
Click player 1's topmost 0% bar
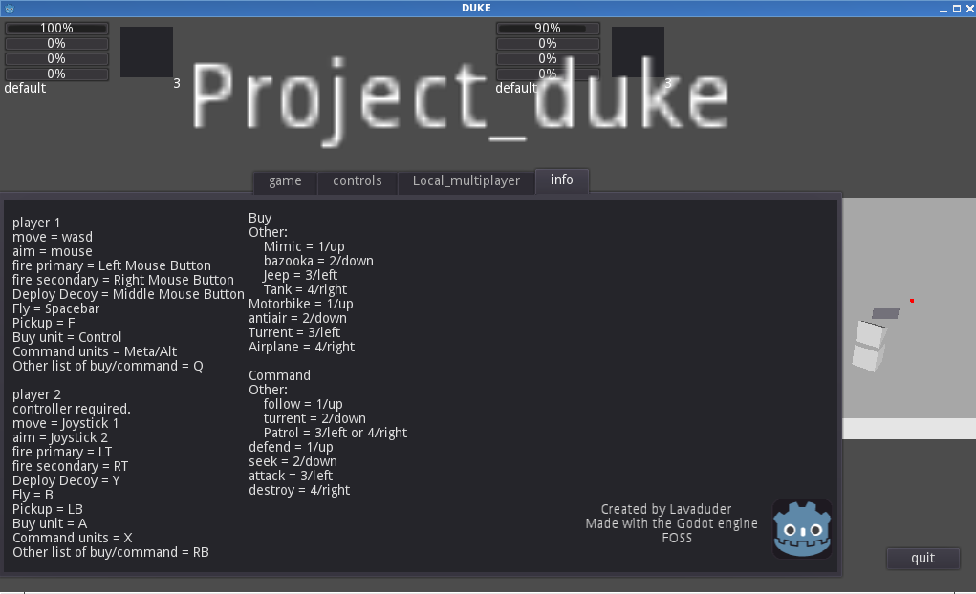pyautogui.click(x=56, y=43)
